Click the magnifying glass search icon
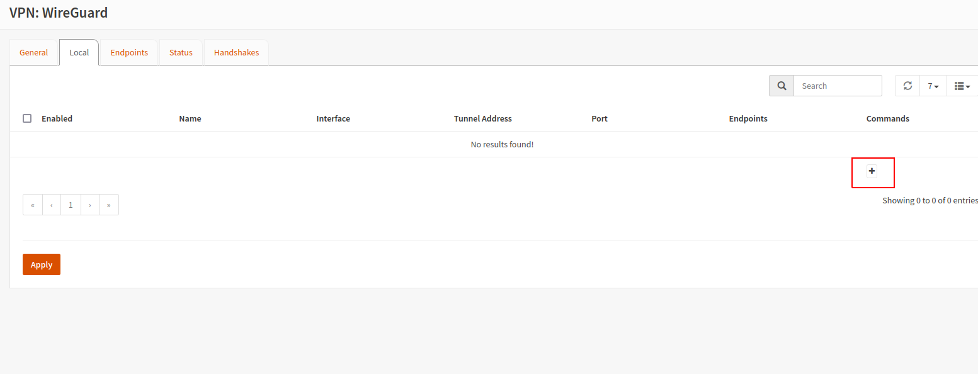The image size is (978, 374). click(782, 86)
